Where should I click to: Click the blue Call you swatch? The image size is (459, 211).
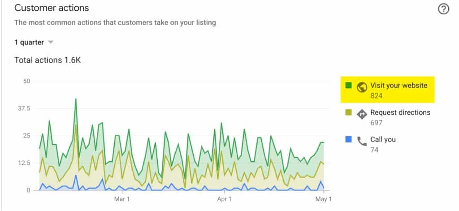348,139
